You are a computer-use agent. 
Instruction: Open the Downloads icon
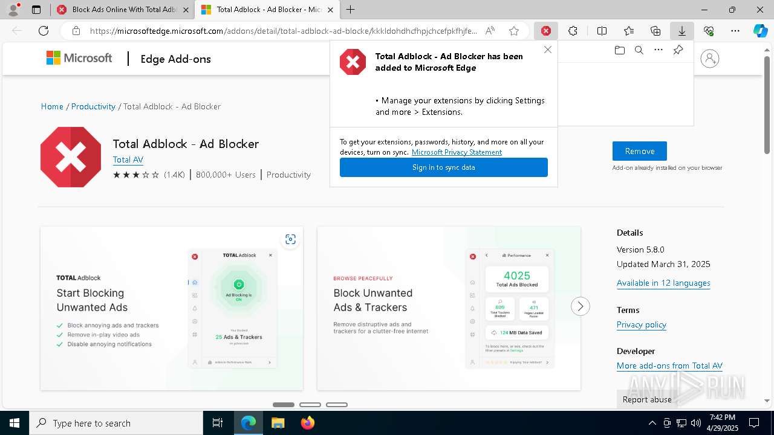pos(682,31)
